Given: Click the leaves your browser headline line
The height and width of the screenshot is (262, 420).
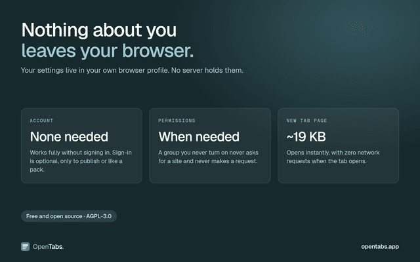Looking at the screenshot, I should 108,51.
